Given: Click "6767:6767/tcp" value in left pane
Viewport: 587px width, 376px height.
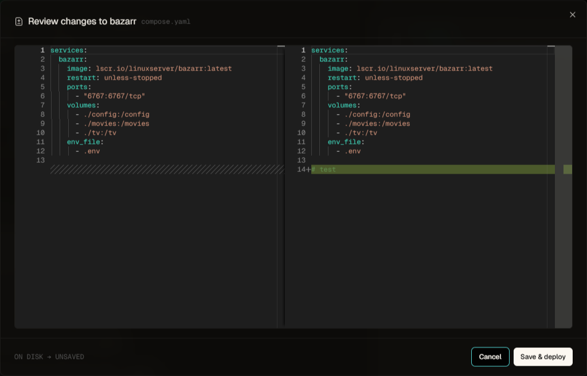Looking at the screenshot, I should pos(114,96).
